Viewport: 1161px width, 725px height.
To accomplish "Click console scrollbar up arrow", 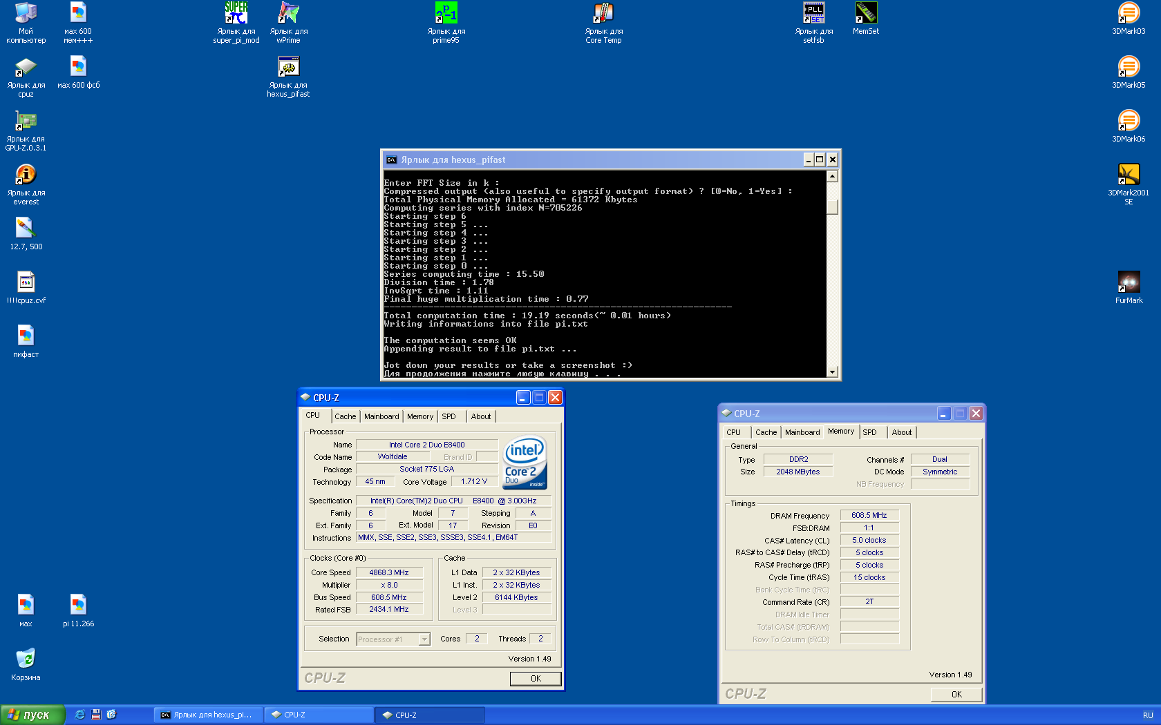I will (x=832, y=176).
